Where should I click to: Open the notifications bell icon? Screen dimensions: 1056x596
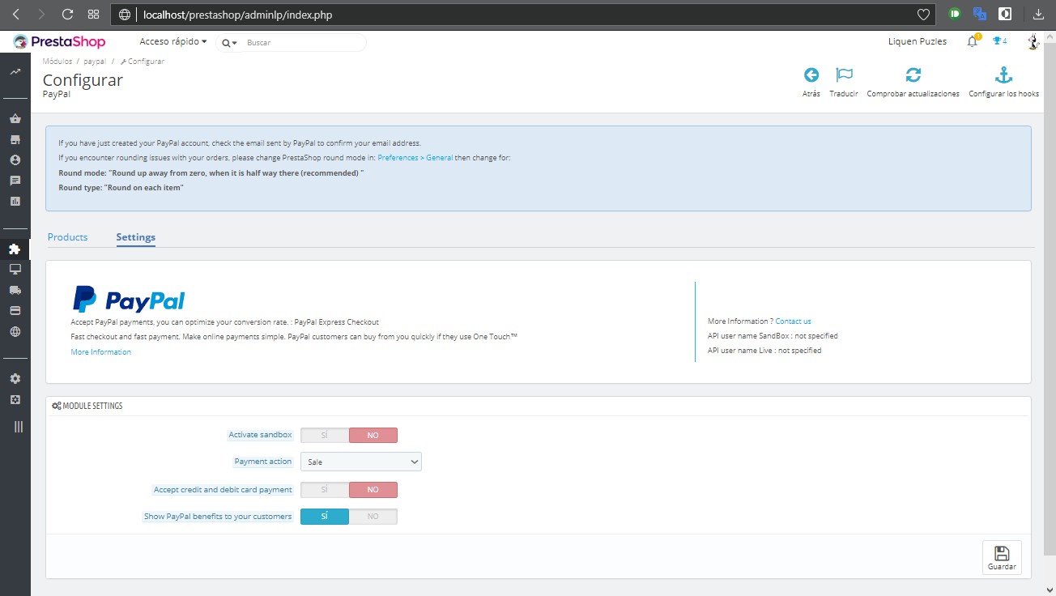(x=973, y=41)
